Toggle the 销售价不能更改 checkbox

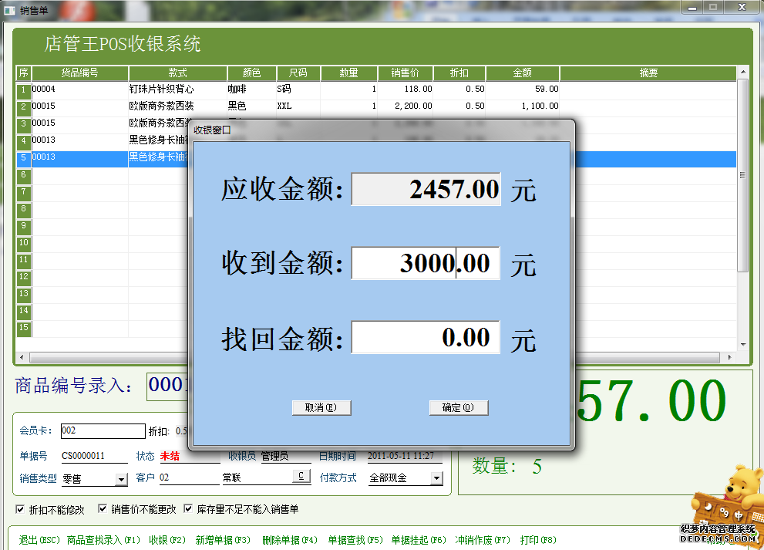click(103, 508)
